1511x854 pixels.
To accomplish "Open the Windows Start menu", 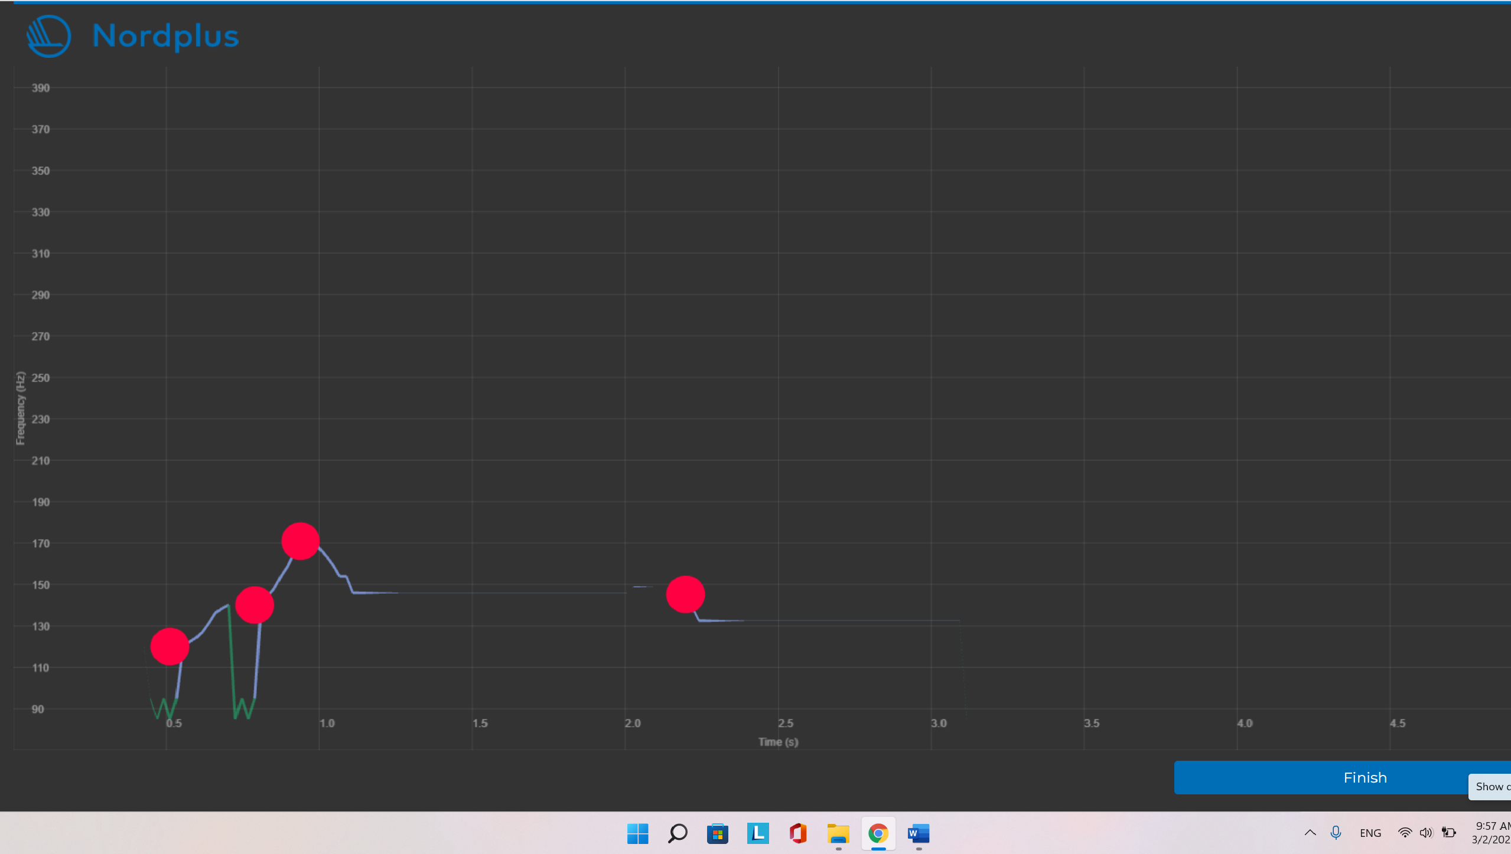I will 637,833.
